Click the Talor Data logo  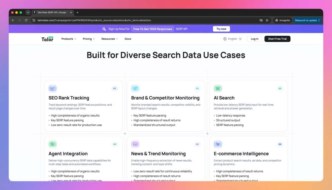pos(47,39)
